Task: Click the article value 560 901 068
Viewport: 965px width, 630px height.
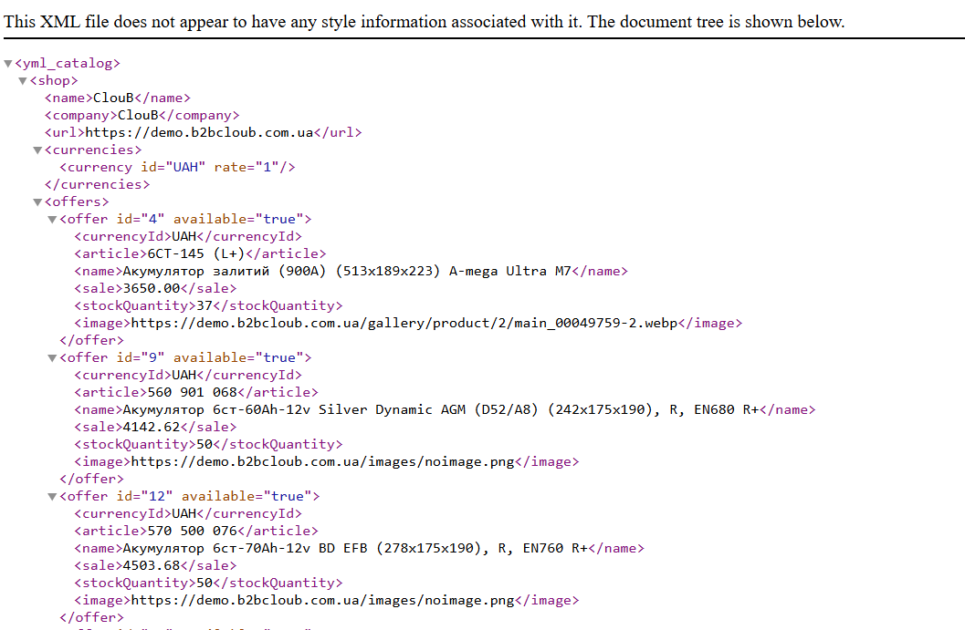Action: [x=192, y=393]
